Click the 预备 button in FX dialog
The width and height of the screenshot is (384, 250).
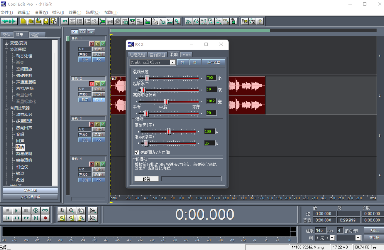(x=146, y=179)
